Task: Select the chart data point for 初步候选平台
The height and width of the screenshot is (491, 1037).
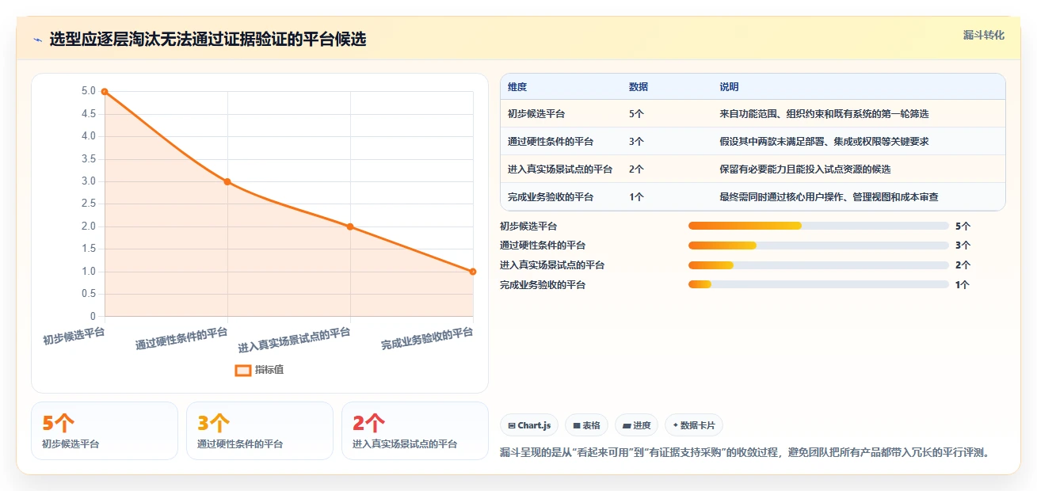Action: pos(105,92)
